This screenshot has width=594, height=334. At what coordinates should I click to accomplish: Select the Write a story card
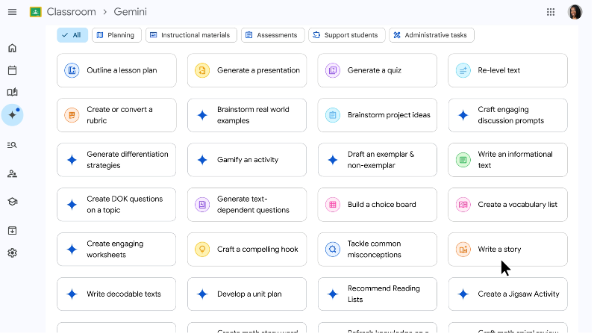[x=507, y=249]
